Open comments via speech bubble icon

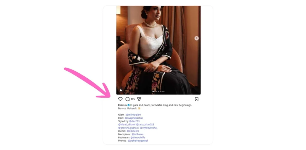[x=127, y=99]
